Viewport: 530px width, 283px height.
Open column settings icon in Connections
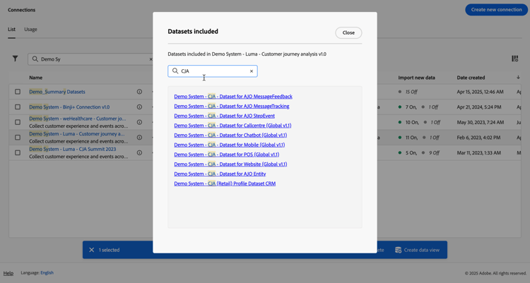click(x=514, y=59)
